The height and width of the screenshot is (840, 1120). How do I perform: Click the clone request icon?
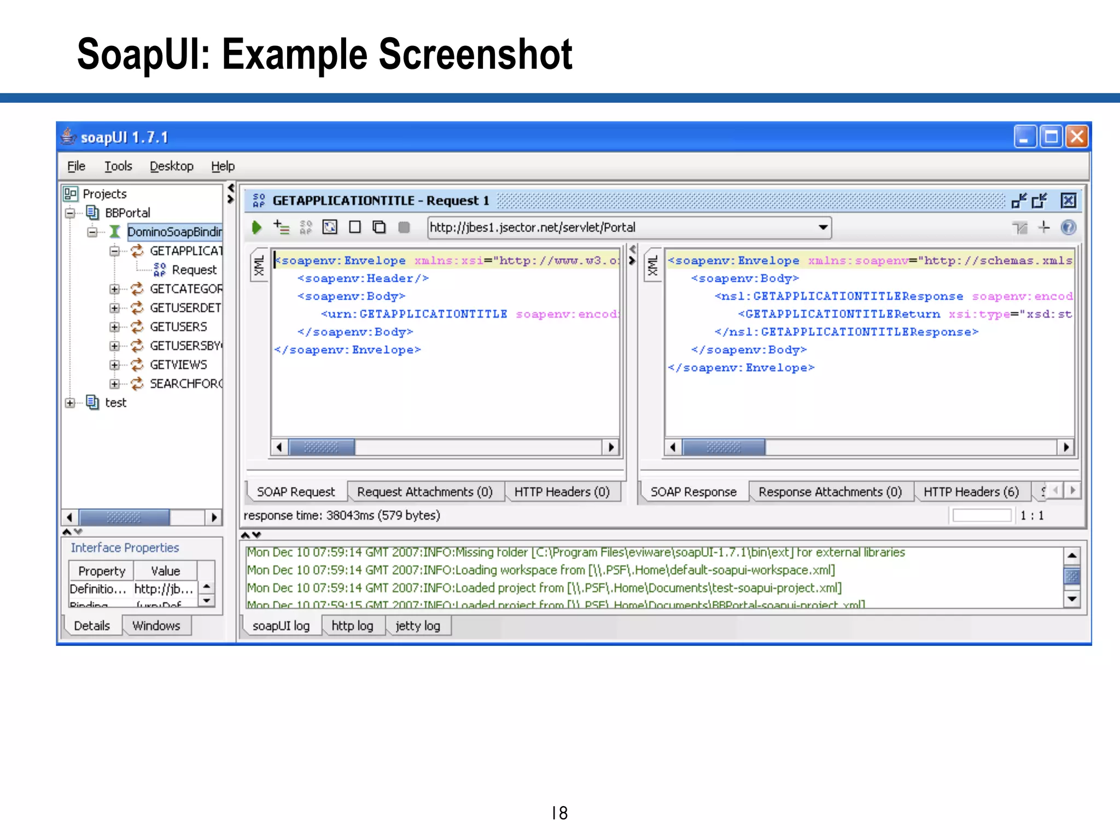[x=379, y=227]
